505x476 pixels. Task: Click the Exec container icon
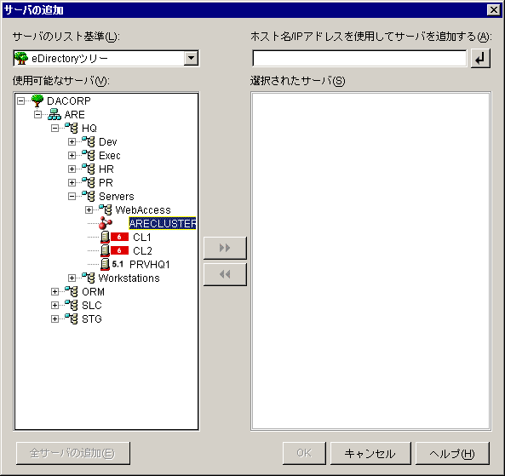(x=89, y=155)
